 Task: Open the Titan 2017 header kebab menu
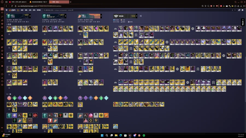click(66, 16)
